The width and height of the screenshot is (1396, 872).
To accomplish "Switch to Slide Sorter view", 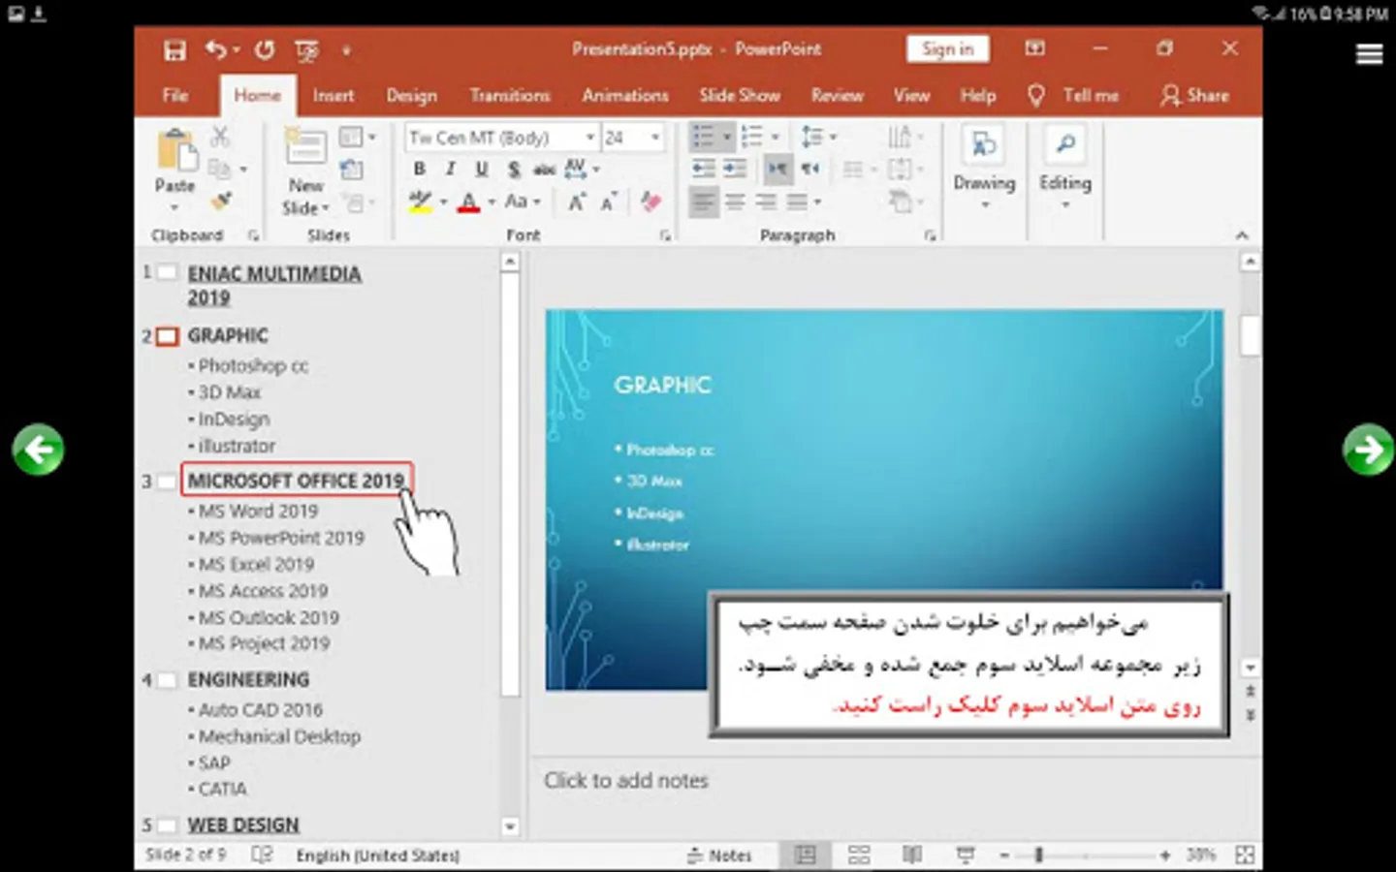I will pyautogui.click(x=859, y=855).
